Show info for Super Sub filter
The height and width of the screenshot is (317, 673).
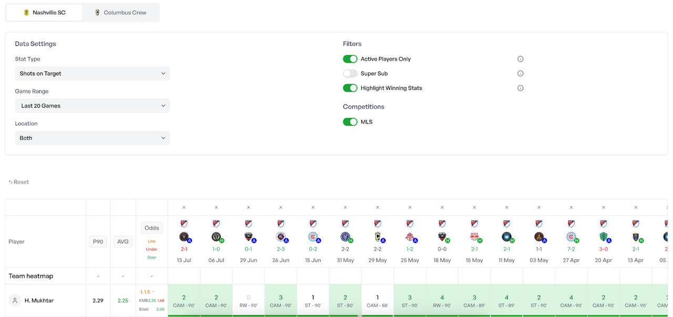(521, 74)
